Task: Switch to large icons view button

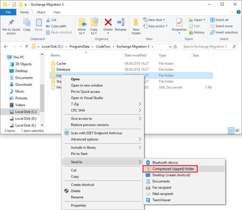Action: (x=237, y=131)
